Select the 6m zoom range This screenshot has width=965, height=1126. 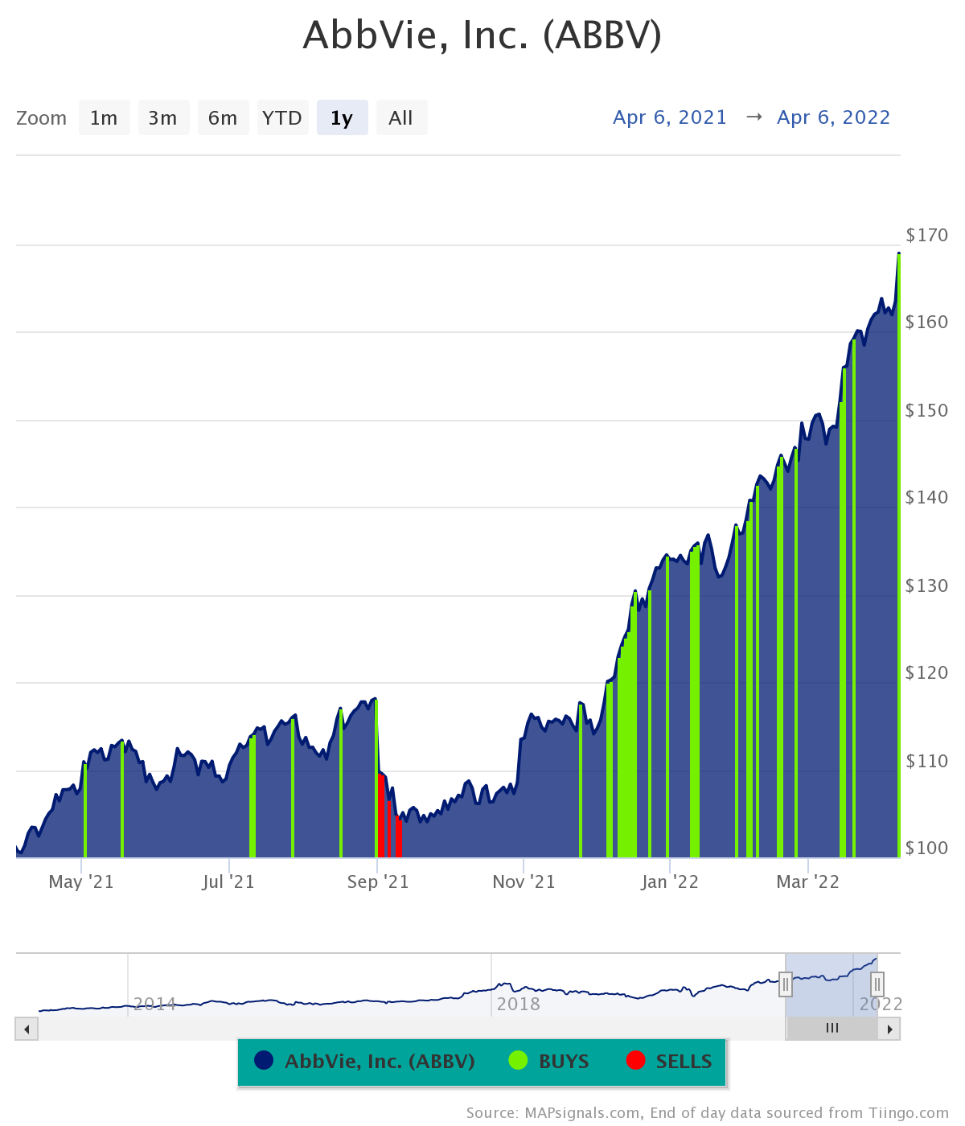(223, 117)
